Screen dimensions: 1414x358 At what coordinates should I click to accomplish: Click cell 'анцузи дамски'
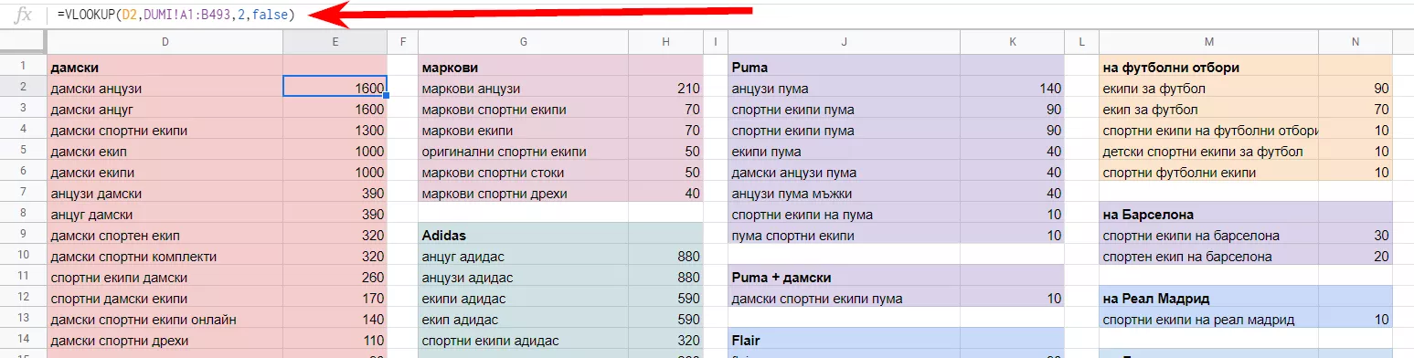pos(165,194)
